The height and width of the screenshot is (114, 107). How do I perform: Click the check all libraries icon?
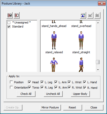pos(10,15)
